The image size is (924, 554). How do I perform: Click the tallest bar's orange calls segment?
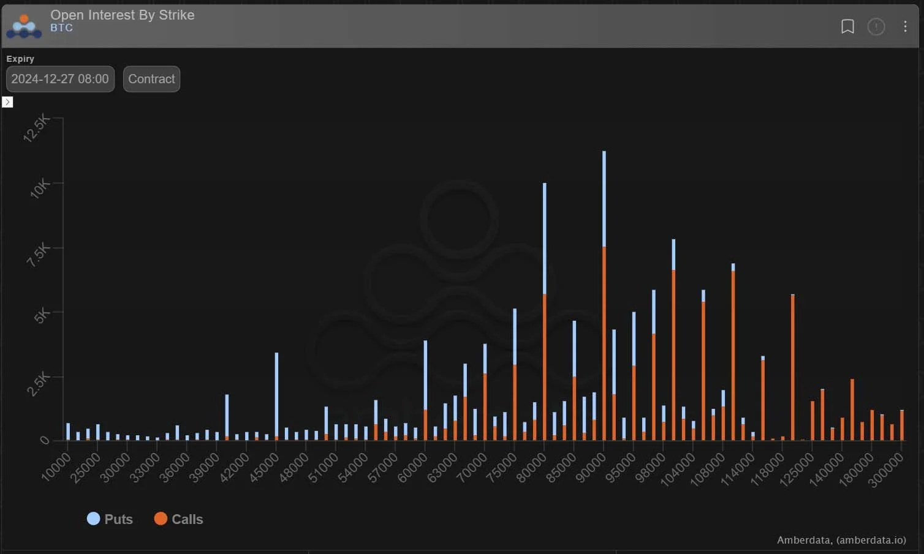pyautogui.click(x=604, y=343)
